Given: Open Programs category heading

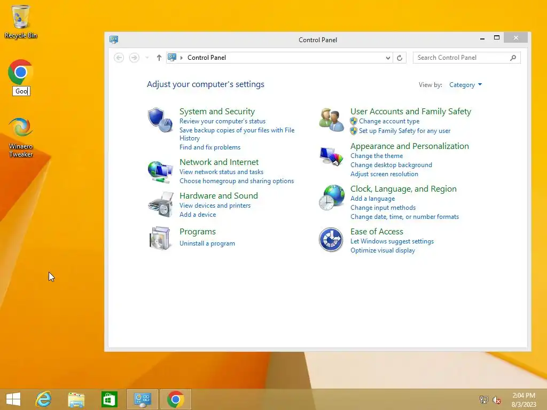Looking at the screenshot, I should coord(198,232).
